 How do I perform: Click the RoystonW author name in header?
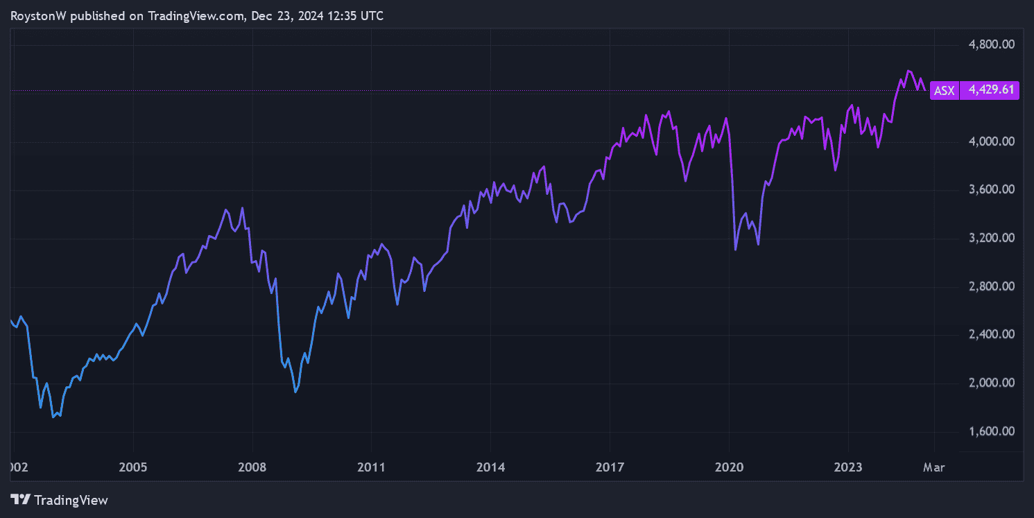pyautogui.click(x=39, y=16)
